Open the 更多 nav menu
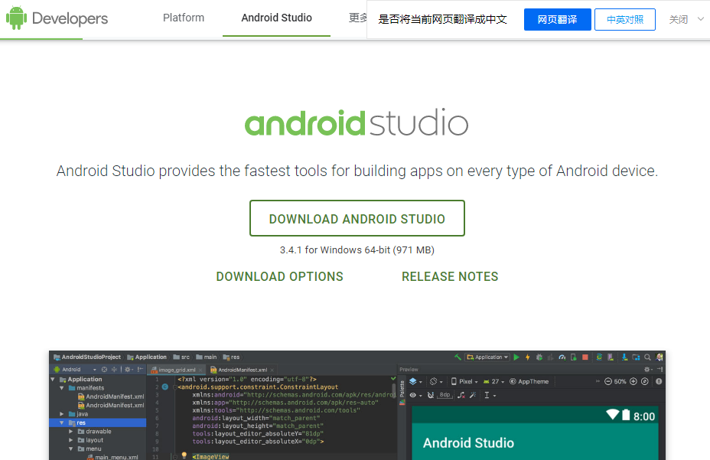 pyautogui.click(x=358, y=18)
